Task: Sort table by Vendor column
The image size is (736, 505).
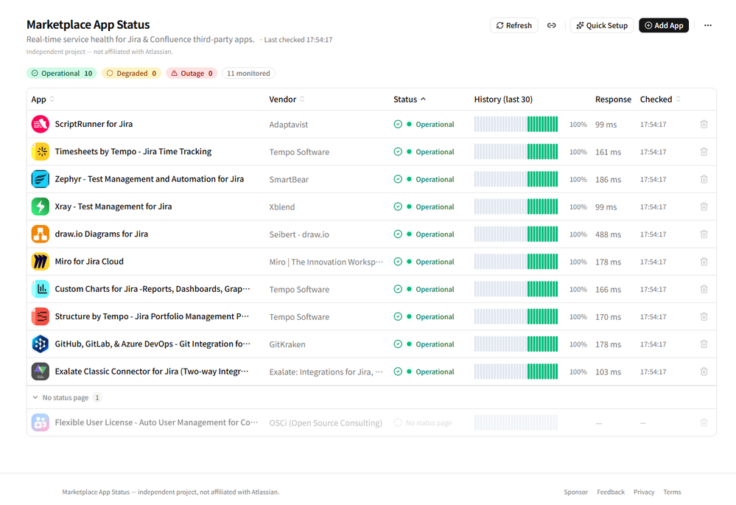Action: 287,99
